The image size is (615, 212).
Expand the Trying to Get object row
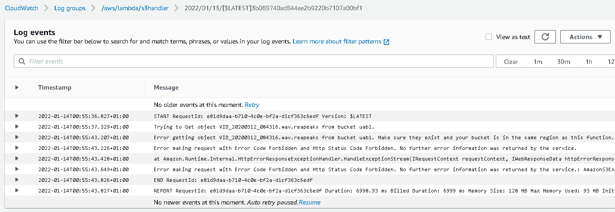pyautogui.click(x=17, y=126)
